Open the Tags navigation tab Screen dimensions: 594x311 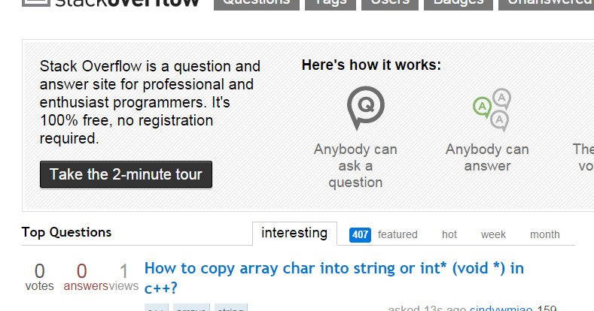(x=331, y=5)
